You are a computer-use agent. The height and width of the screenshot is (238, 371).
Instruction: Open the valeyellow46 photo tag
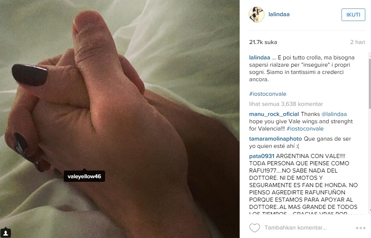[x=84, y=176]
